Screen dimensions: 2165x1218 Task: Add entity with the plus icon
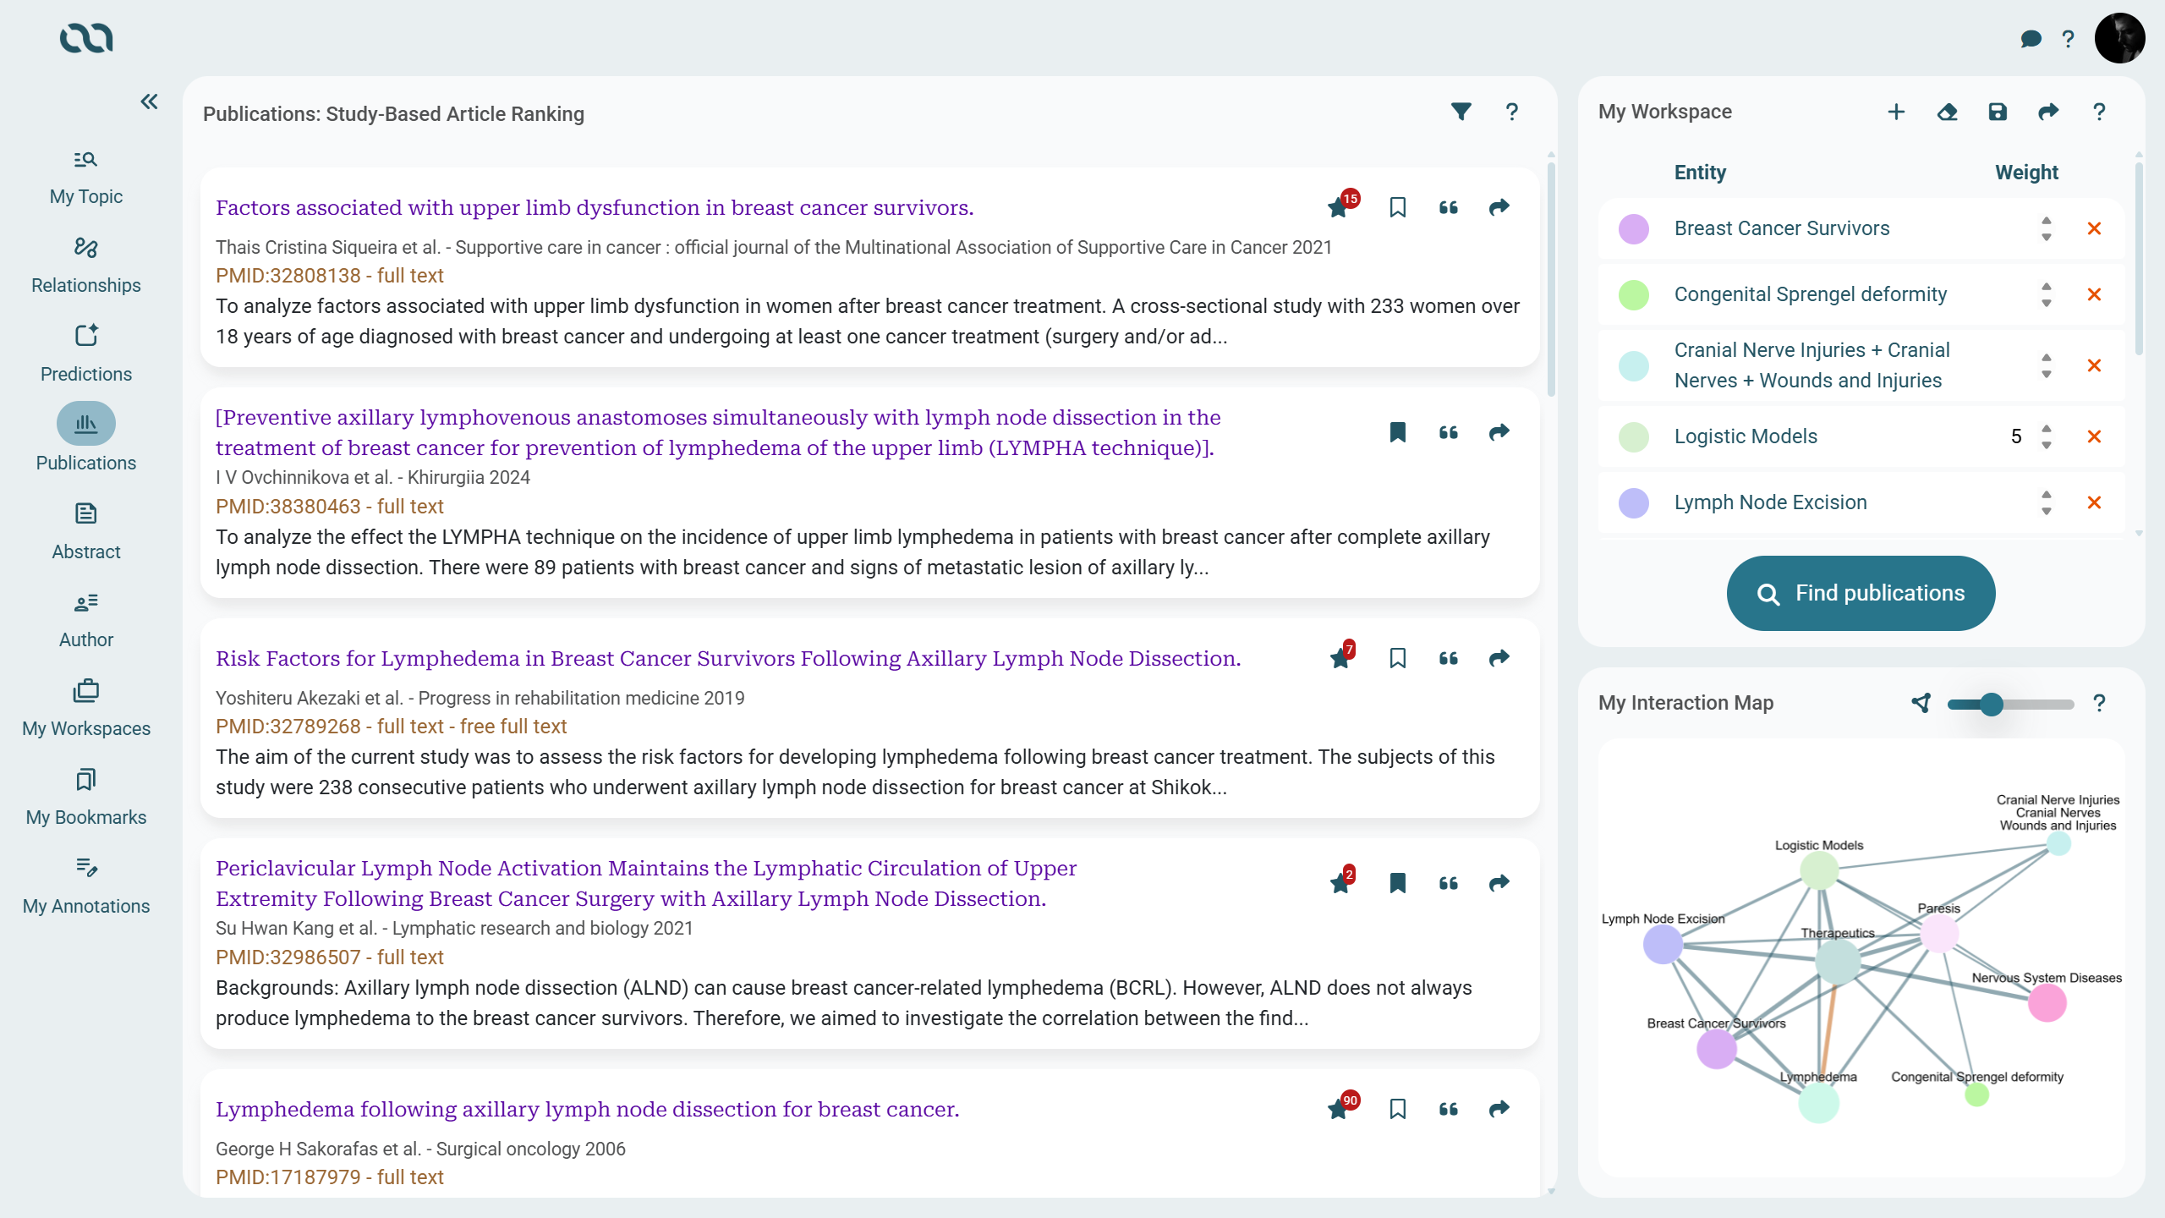[x=1896, y=112]
